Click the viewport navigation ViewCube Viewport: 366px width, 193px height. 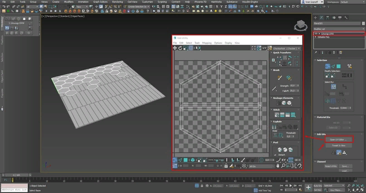tap(300, 25)
